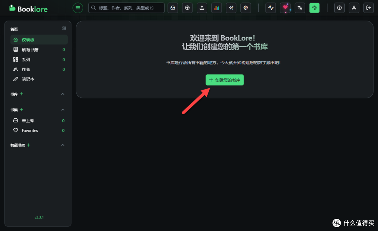
Task: Click the heart icon beside Favorites
Action: tap(16, 130)
